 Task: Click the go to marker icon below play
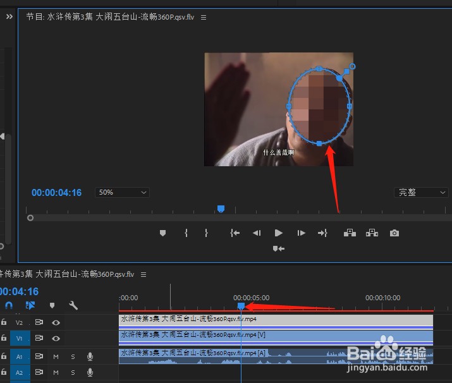tap(278, 248)
